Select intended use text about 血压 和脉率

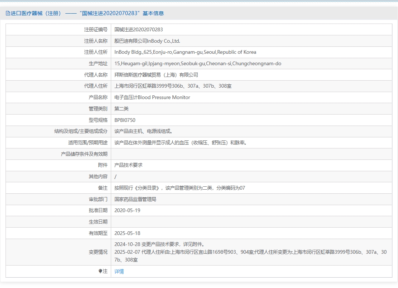coord(181,143)
